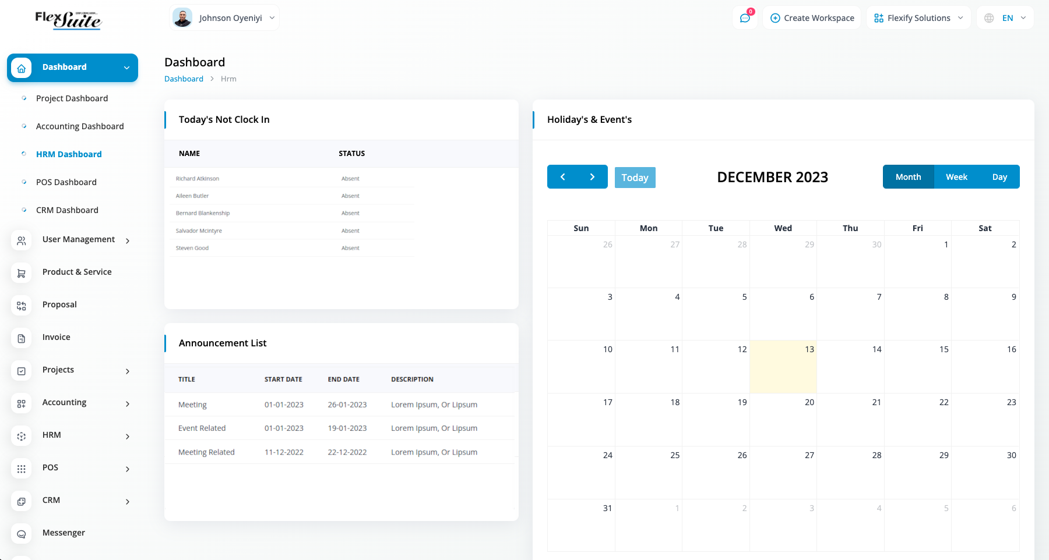The height and width of the screenshot is (560, 1049).
Task: Expand the HRM submenu arrow
Action: (x=128, y=436)
